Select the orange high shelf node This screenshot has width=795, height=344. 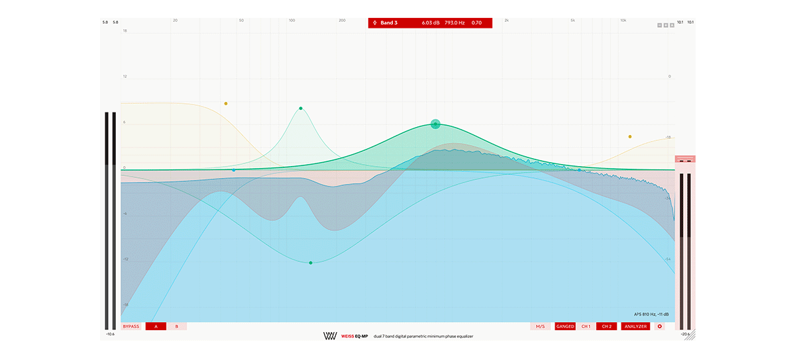pos(630,137)
